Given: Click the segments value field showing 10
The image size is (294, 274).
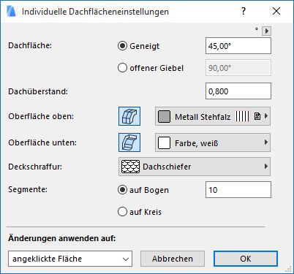Looking at the screenshot, I should [x=238, y=190].
